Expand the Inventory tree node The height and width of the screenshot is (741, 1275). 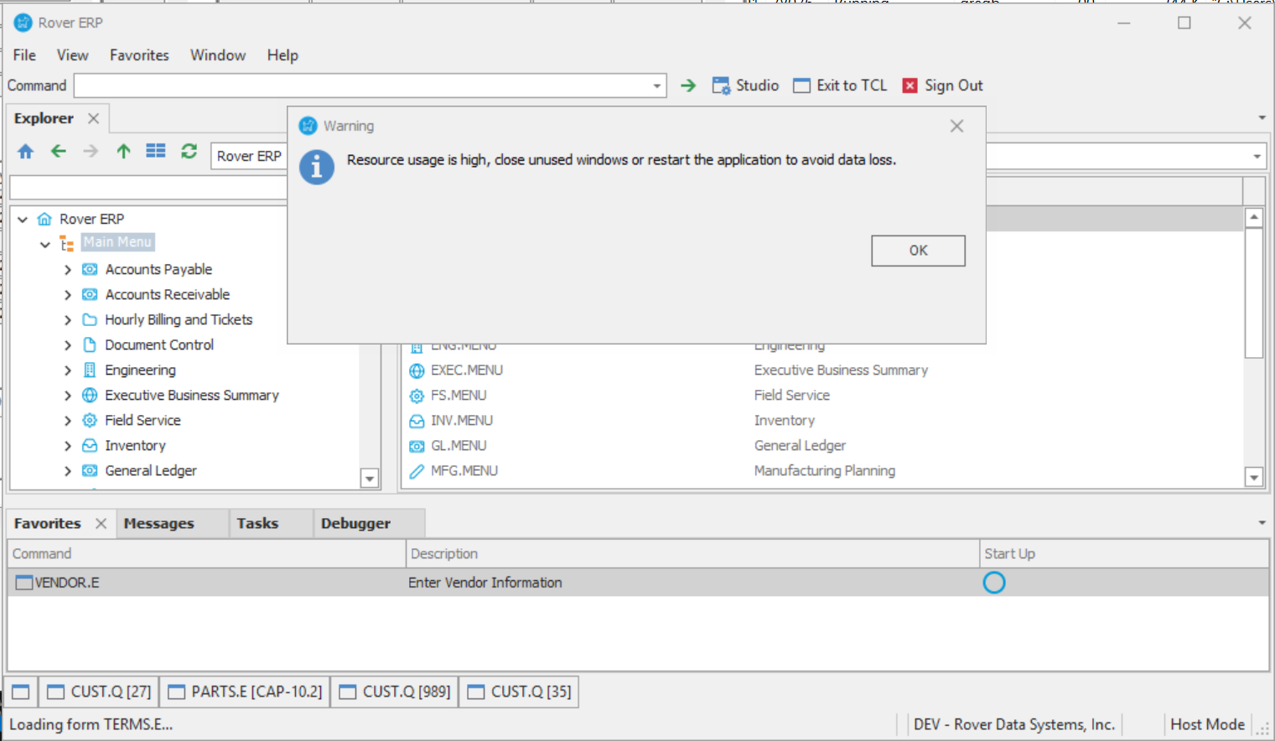(68, 446)
